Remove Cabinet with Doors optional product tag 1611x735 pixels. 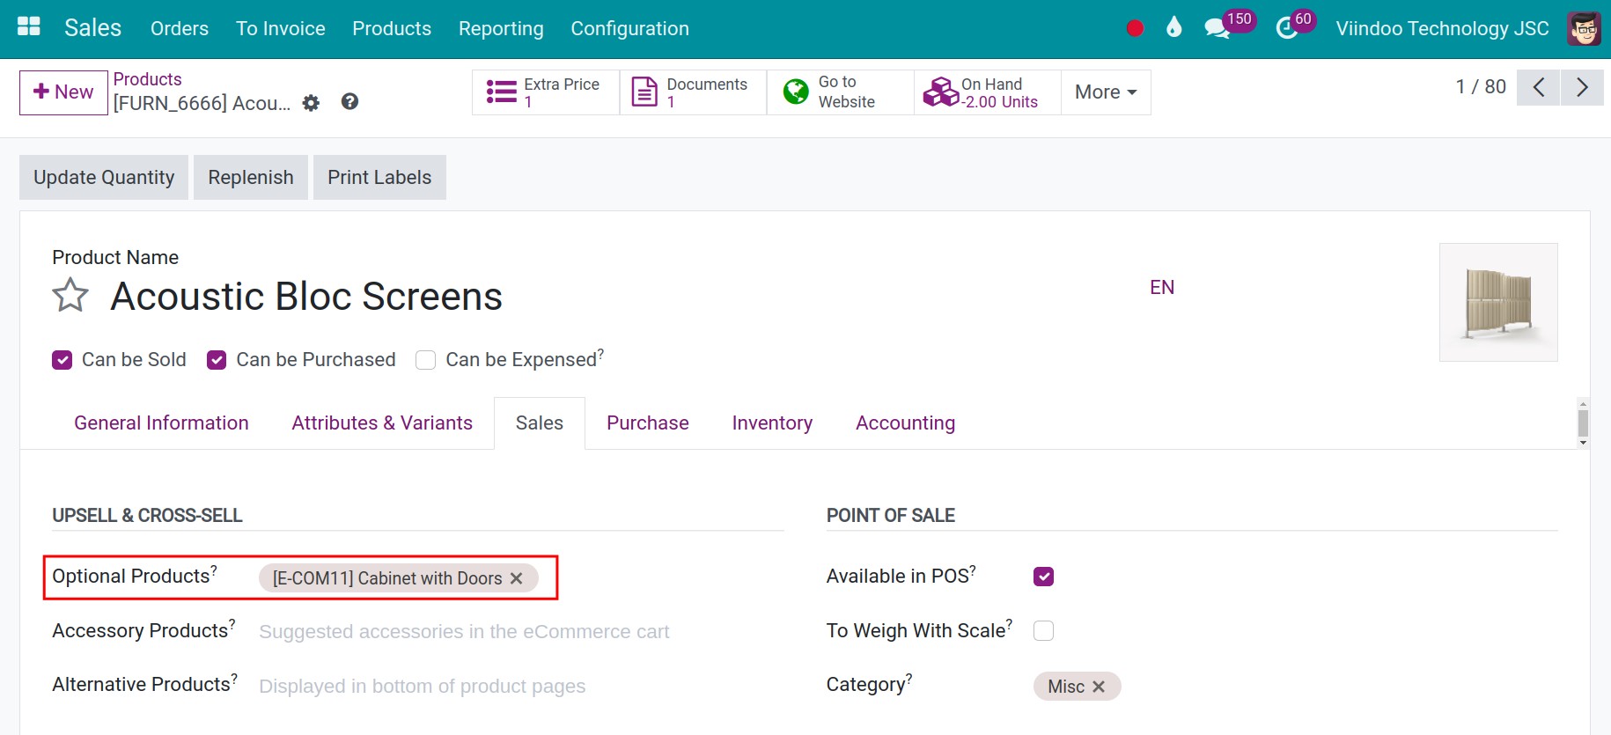coord(517,578)
